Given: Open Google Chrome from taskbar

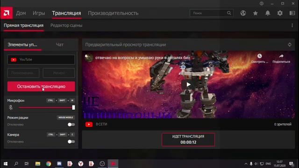Looking at the screenshot, I should (49, 164).
